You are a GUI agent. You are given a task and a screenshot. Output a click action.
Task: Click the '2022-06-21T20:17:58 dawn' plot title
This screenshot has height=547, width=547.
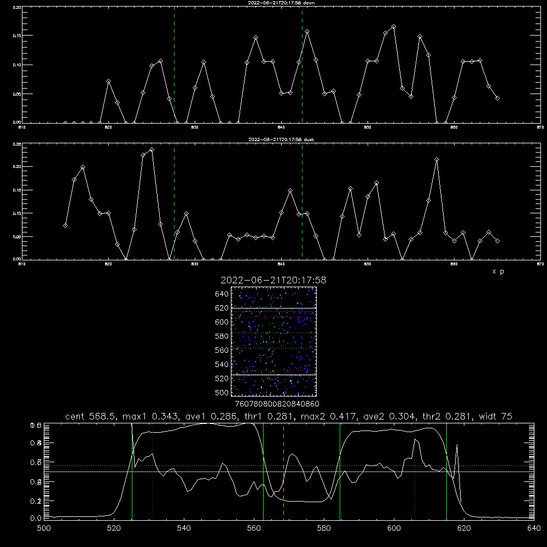[281, 3]
